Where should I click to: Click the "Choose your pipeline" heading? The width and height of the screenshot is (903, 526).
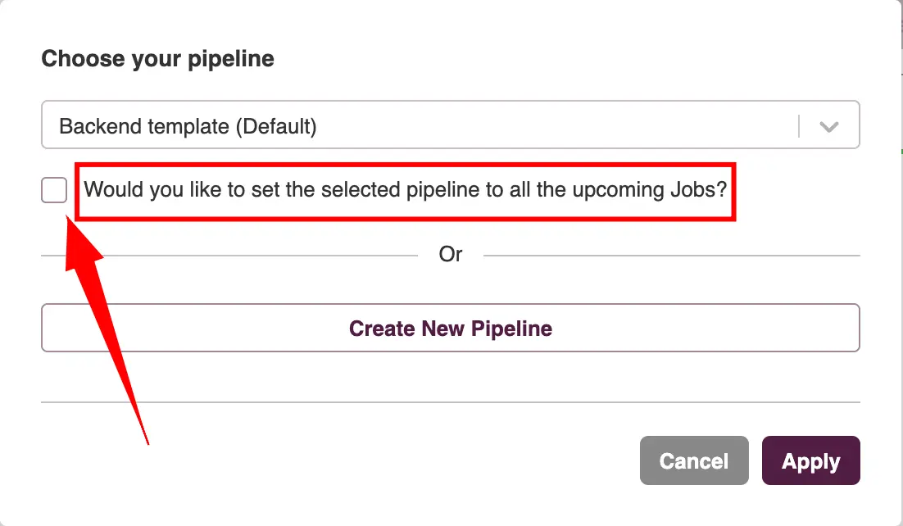(x=157, y=59)
